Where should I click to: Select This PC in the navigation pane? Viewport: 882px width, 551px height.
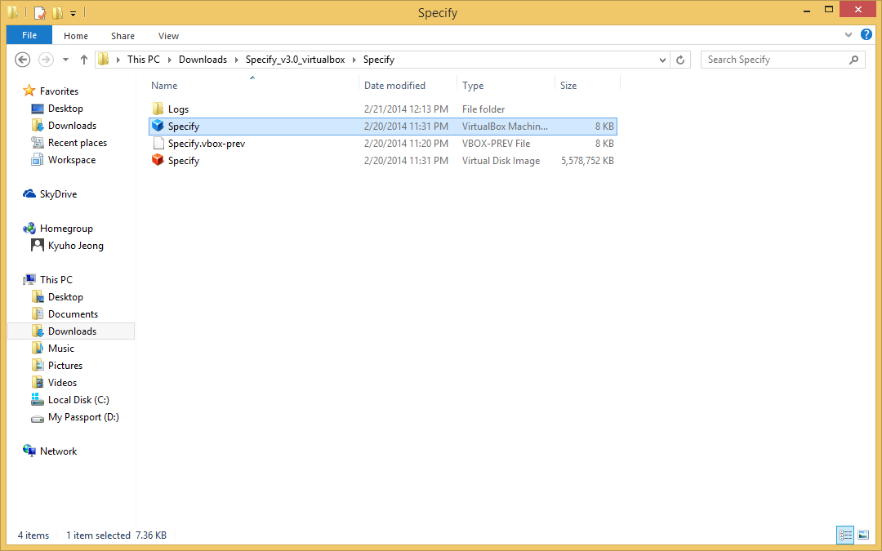[x=56, y=279]
